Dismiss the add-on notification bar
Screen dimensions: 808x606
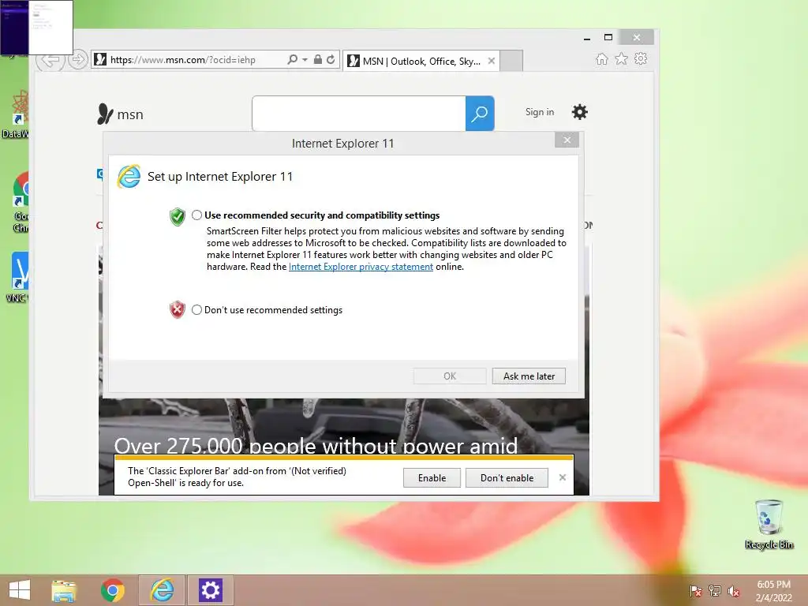(x=562, y=477)
